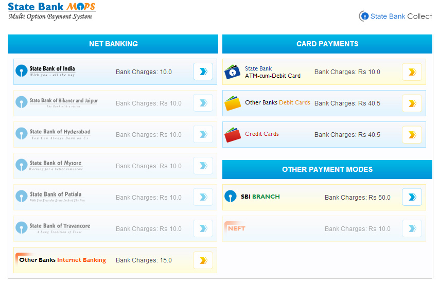Click blue arrow for SBI Branch payment
439x283 pixels.
(x=412, y=197)
